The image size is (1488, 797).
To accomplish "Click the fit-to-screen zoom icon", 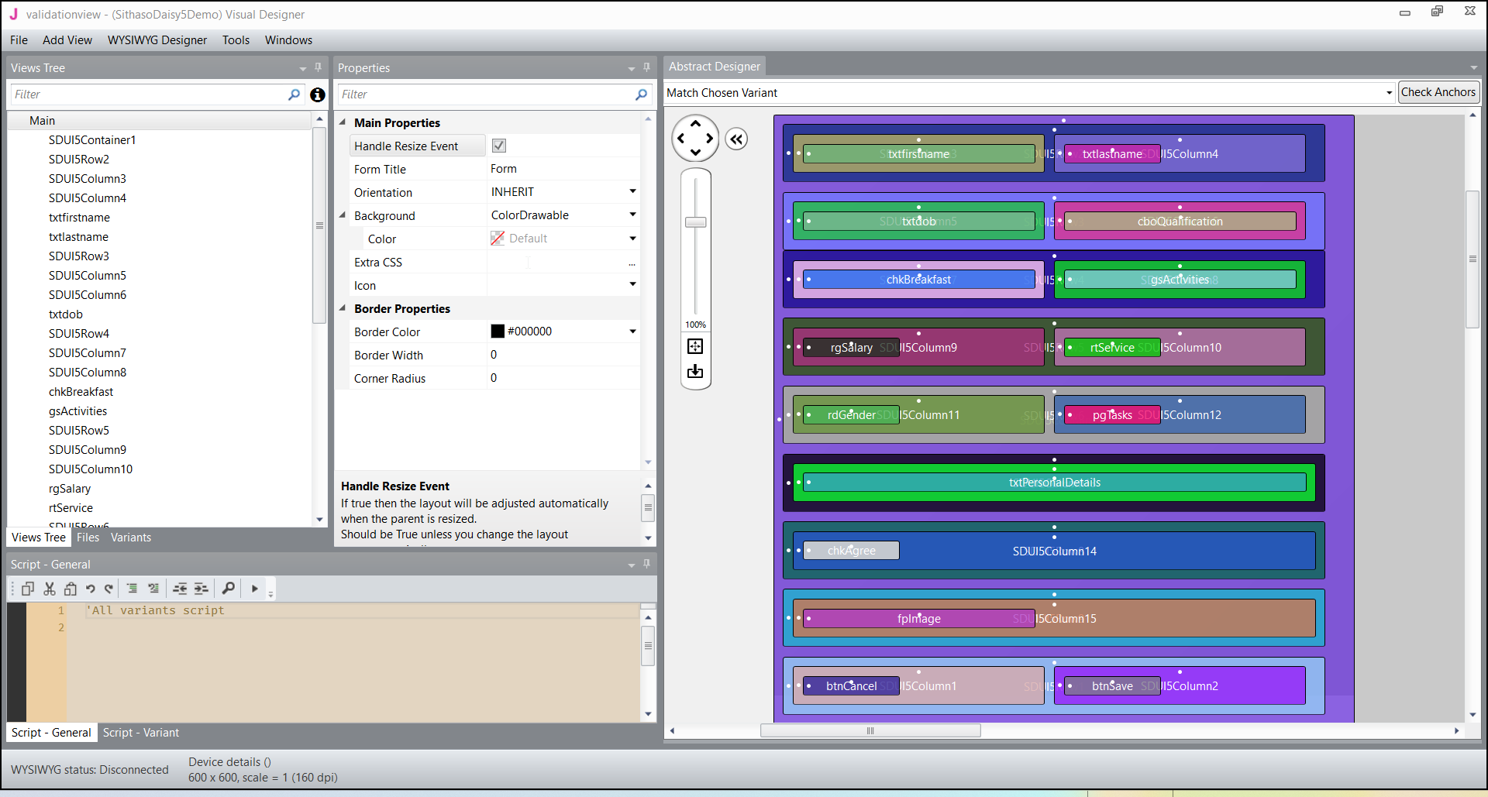I will [x=695, y=346].
